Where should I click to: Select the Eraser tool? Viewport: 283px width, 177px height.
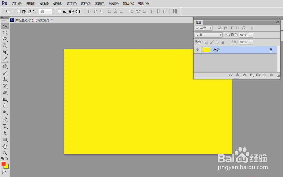[x=5, y=93]
